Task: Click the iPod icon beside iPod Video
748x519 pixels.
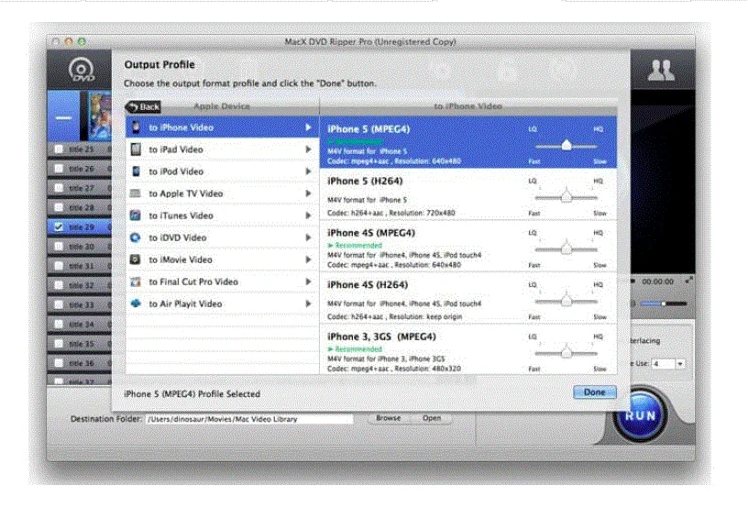Action: [x=136, y=171]
